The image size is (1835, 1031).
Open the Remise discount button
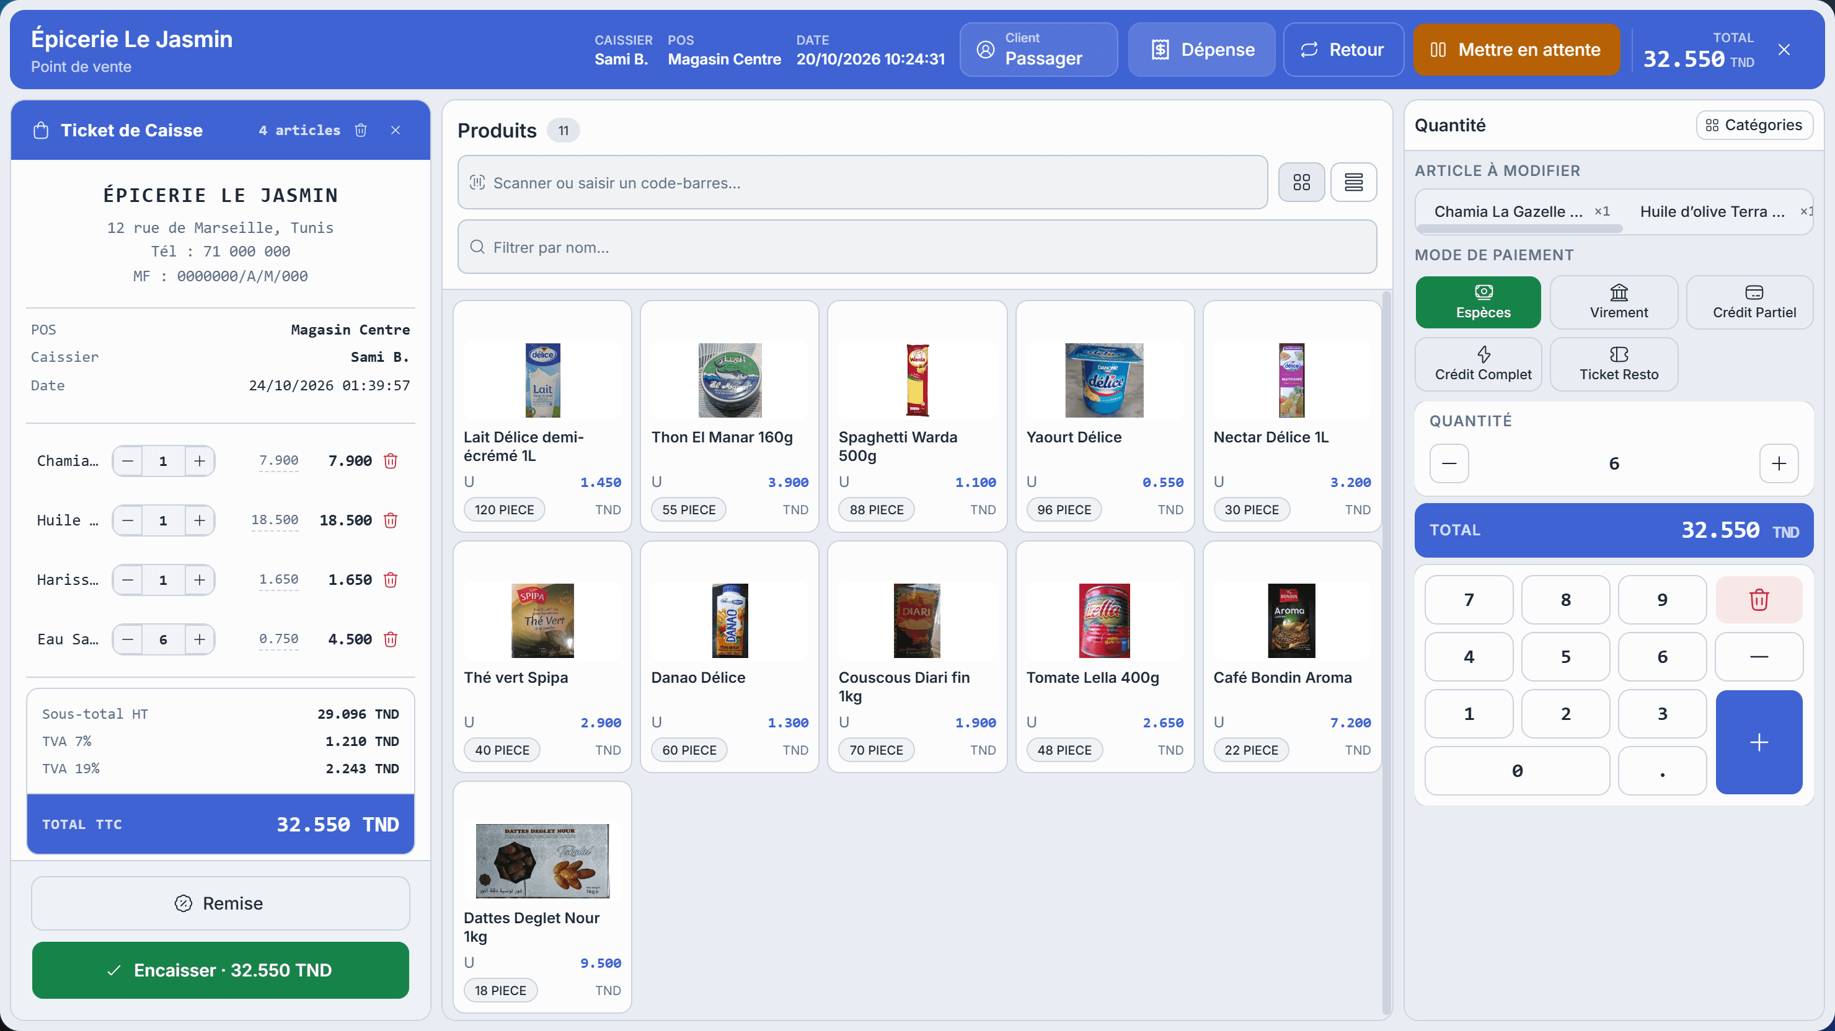pyautogui.click(x=220, y=903)
